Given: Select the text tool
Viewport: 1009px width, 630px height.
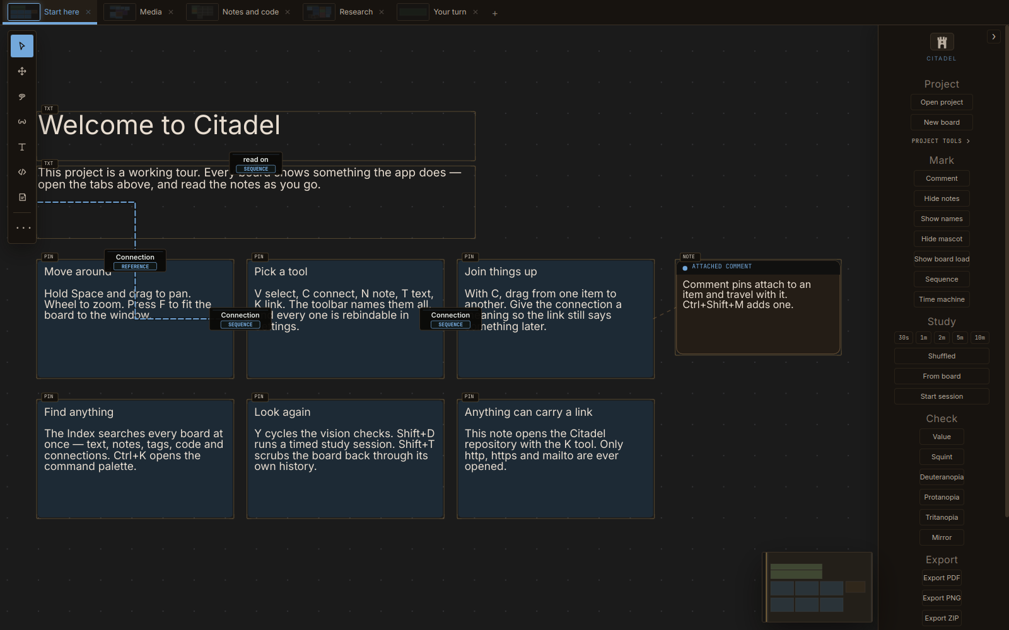Looking at the screenshot, I should click(x=22, y=147).
